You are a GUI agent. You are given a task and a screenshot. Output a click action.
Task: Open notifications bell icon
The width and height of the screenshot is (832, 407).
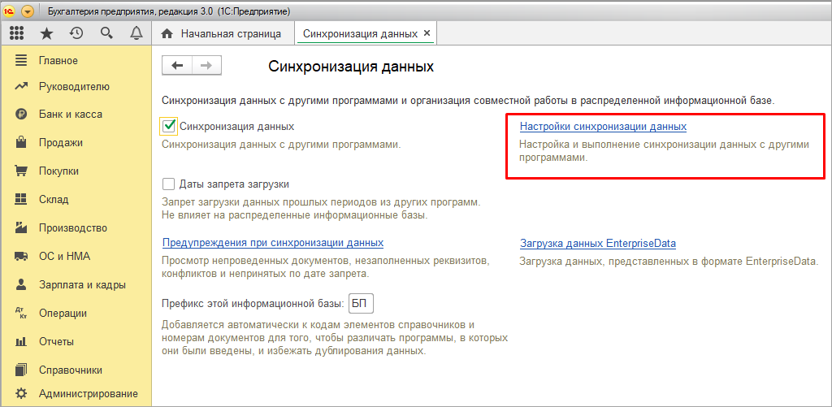136,33
